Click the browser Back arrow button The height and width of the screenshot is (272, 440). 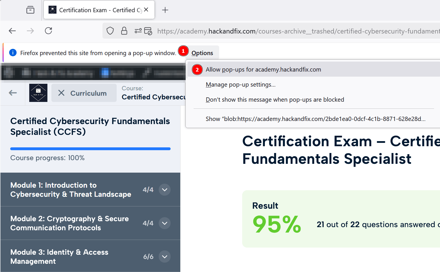pos(12,31)
